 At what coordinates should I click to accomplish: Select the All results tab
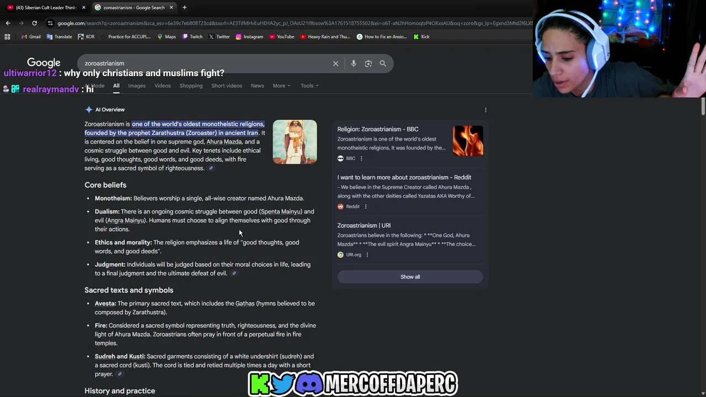click(116, 85)
